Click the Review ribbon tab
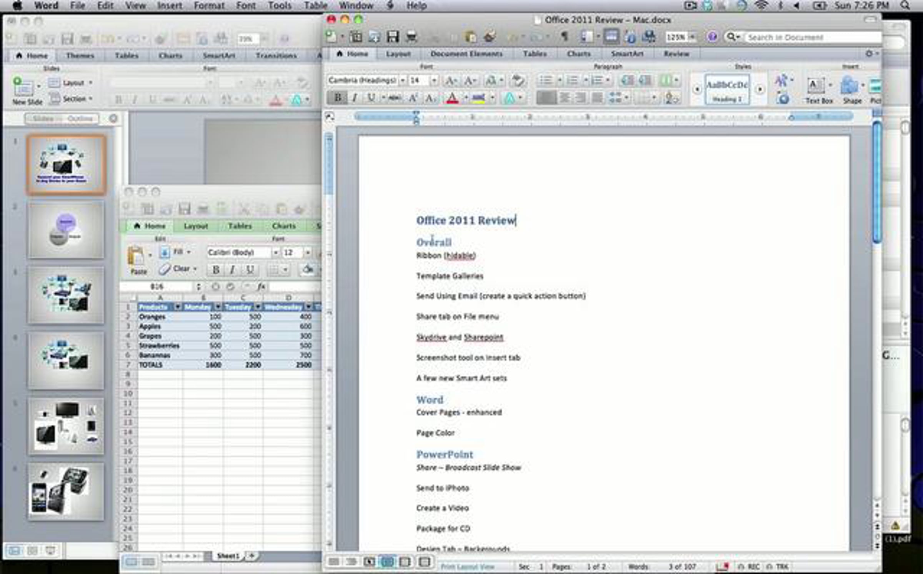The width and height of the screenshot is (923, 574). click(x=676, y=54)
